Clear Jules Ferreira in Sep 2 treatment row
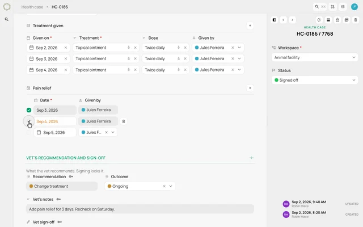Screen dimensions: 363x227 tap(233, 48)
